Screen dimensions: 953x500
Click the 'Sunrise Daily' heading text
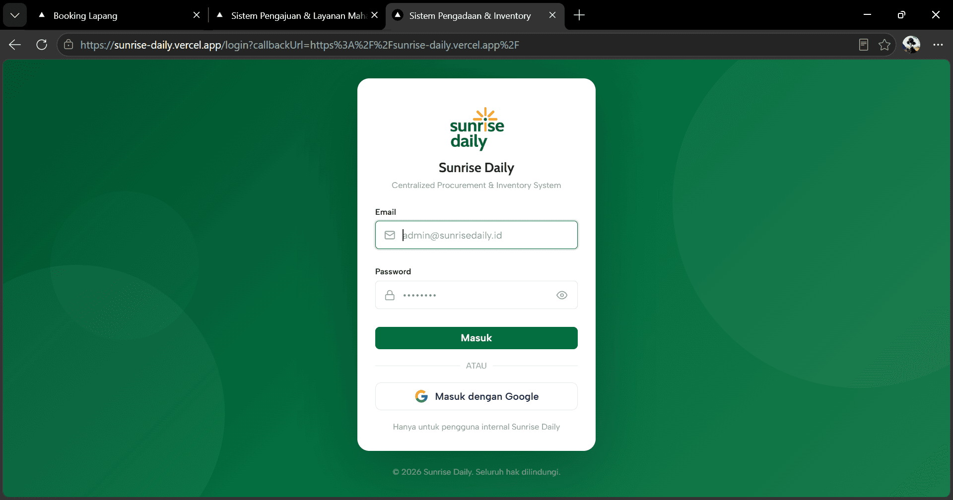pos(476,168)
